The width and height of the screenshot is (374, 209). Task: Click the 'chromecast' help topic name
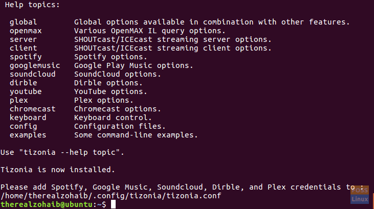click(x=33, y=109)
